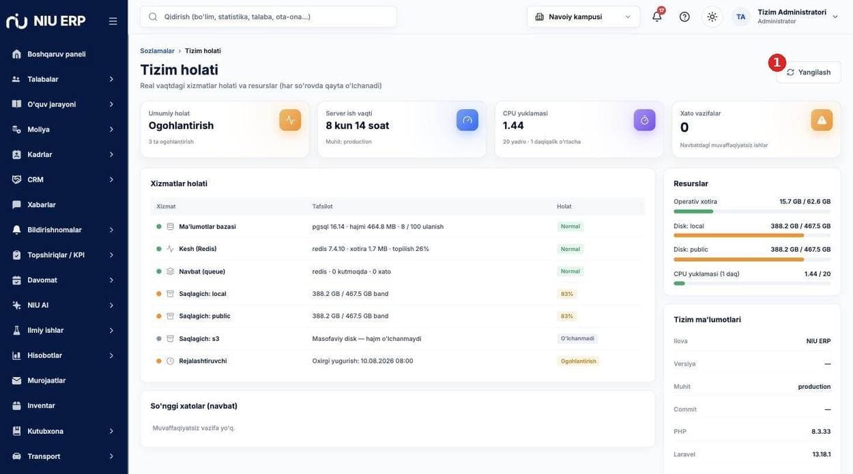Click the Umumiy holat pulse icon
Image resolution: width=853 pixels, height=474 pixels.
[x=290, y=120]
